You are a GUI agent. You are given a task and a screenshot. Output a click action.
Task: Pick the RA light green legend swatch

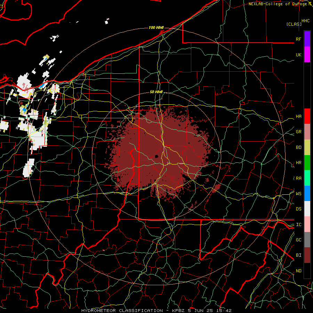pyautogui.click(x=307, y=178)
